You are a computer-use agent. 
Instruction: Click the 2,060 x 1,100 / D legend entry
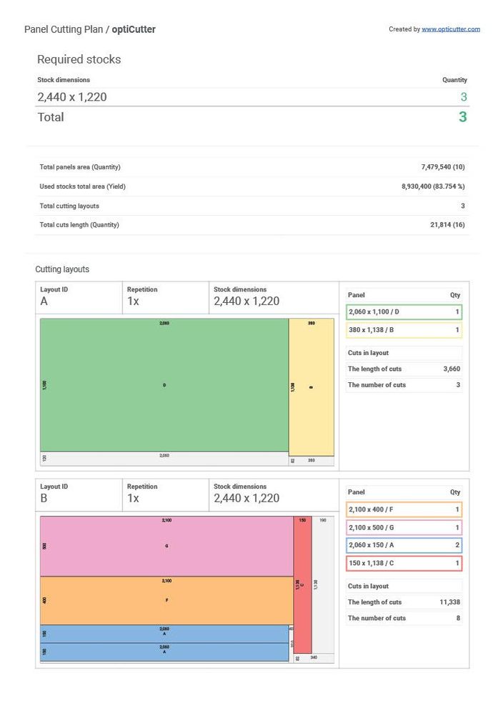pos(404,312)
